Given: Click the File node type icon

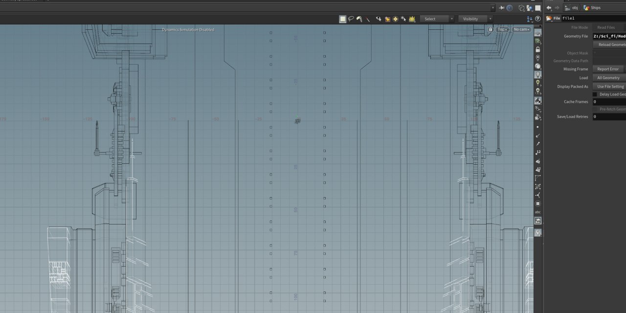Looking at the screenshot, I should 549,19.
